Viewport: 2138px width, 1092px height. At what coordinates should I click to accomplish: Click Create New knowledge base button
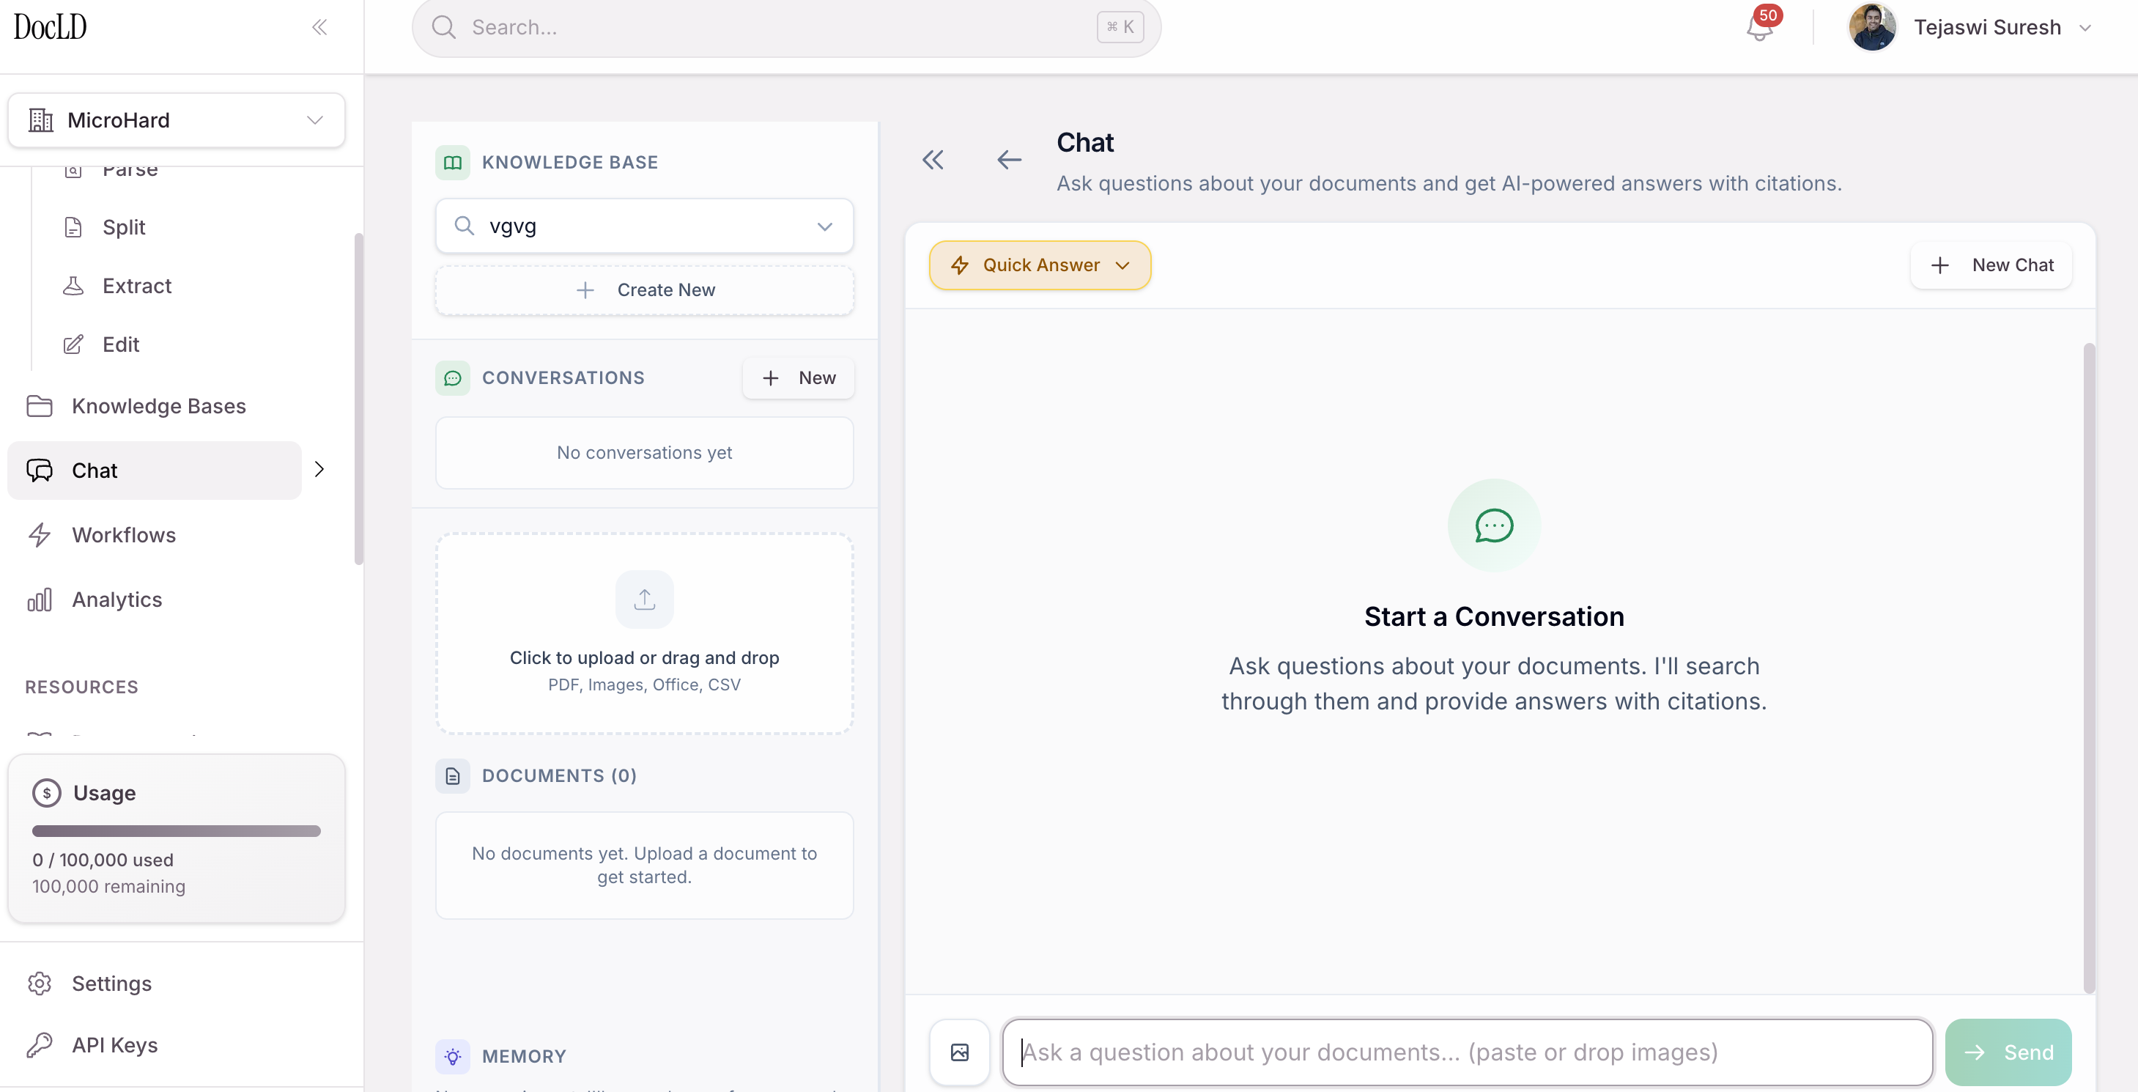[x=644, y=289]
